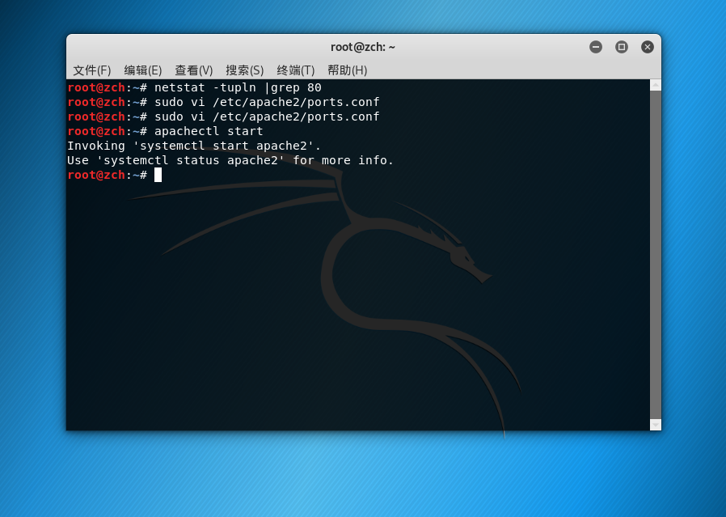726x517 pixels.
Task: Open the 编辑(E) menu
Action: (x=143, y=70)
